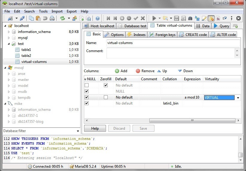Switch to the Database: test tab
Viewport: 246px width, 171px height.
coord(132,26)
